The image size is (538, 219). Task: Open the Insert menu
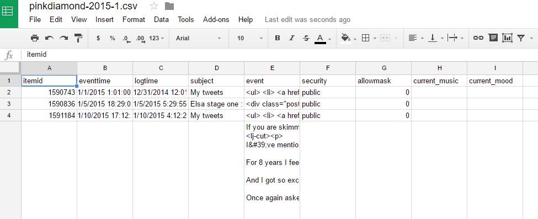pos(105,19)
